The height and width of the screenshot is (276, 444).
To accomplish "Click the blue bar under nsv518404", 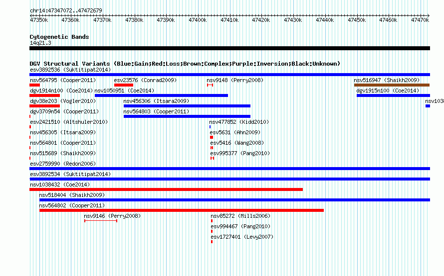I will coord(235,200).
